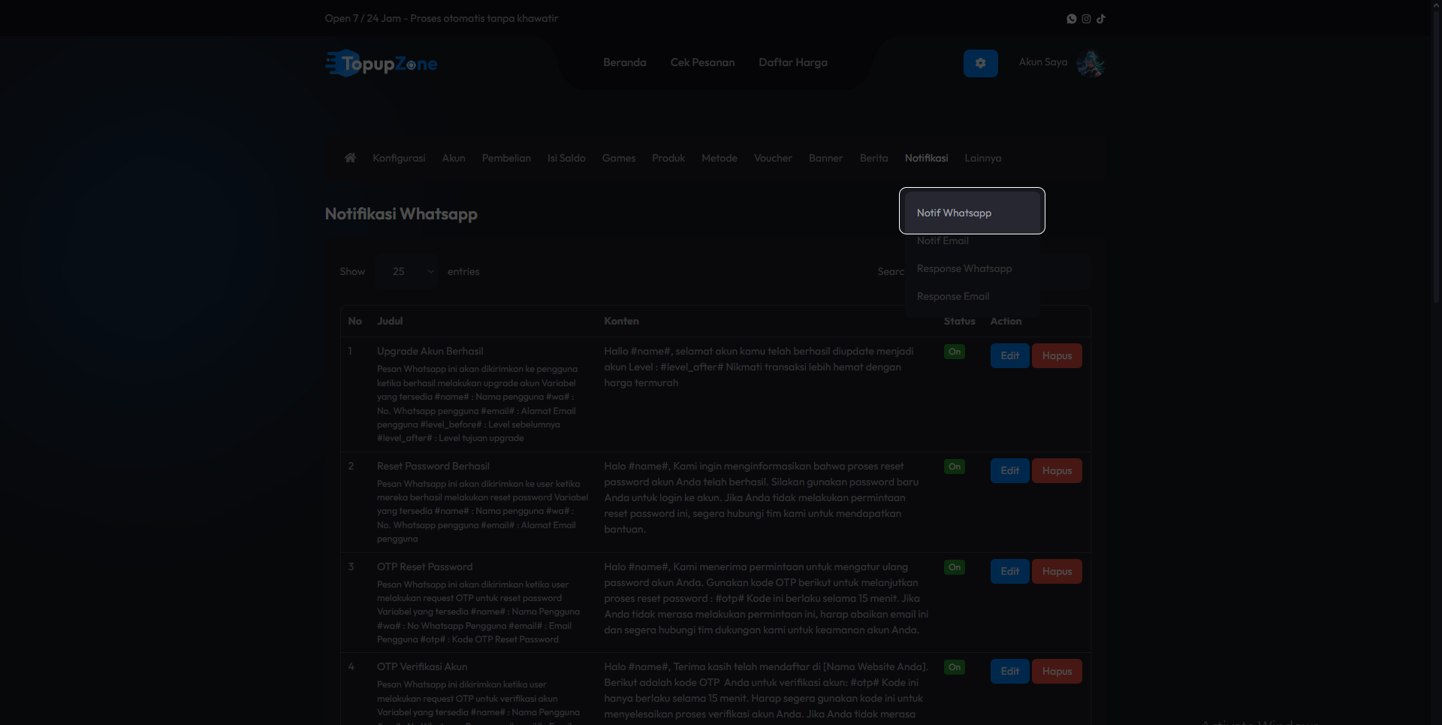Hapus Upgrade Akun Berhasil notification
Viewport: 1442px width, 725px height.
click(1057, 355)
